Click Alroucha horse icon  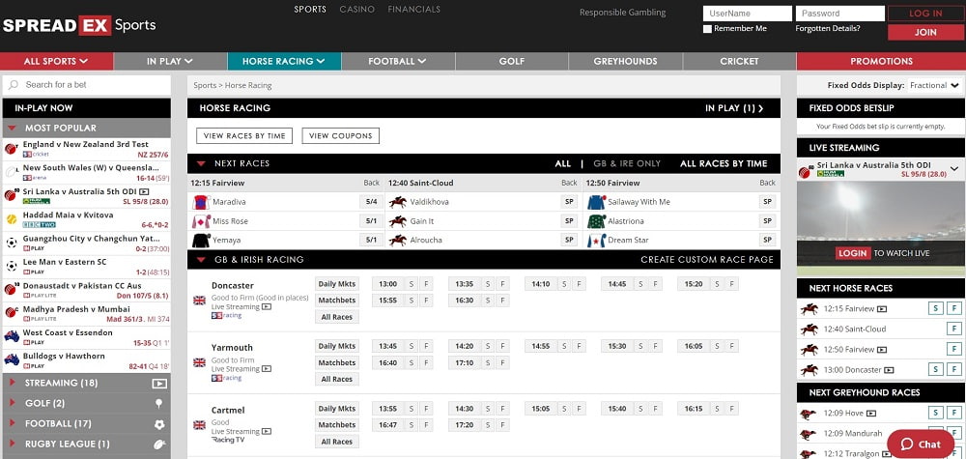pyautogui.click(x=398, y=241)
